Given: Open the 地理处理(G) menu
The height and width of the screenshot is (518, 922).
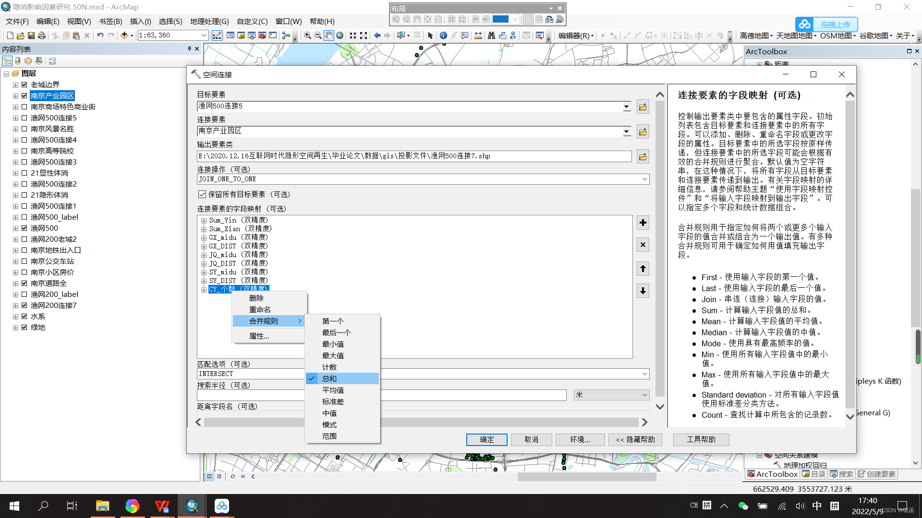Looking at the screenshot, I should [x=209, y=22].
